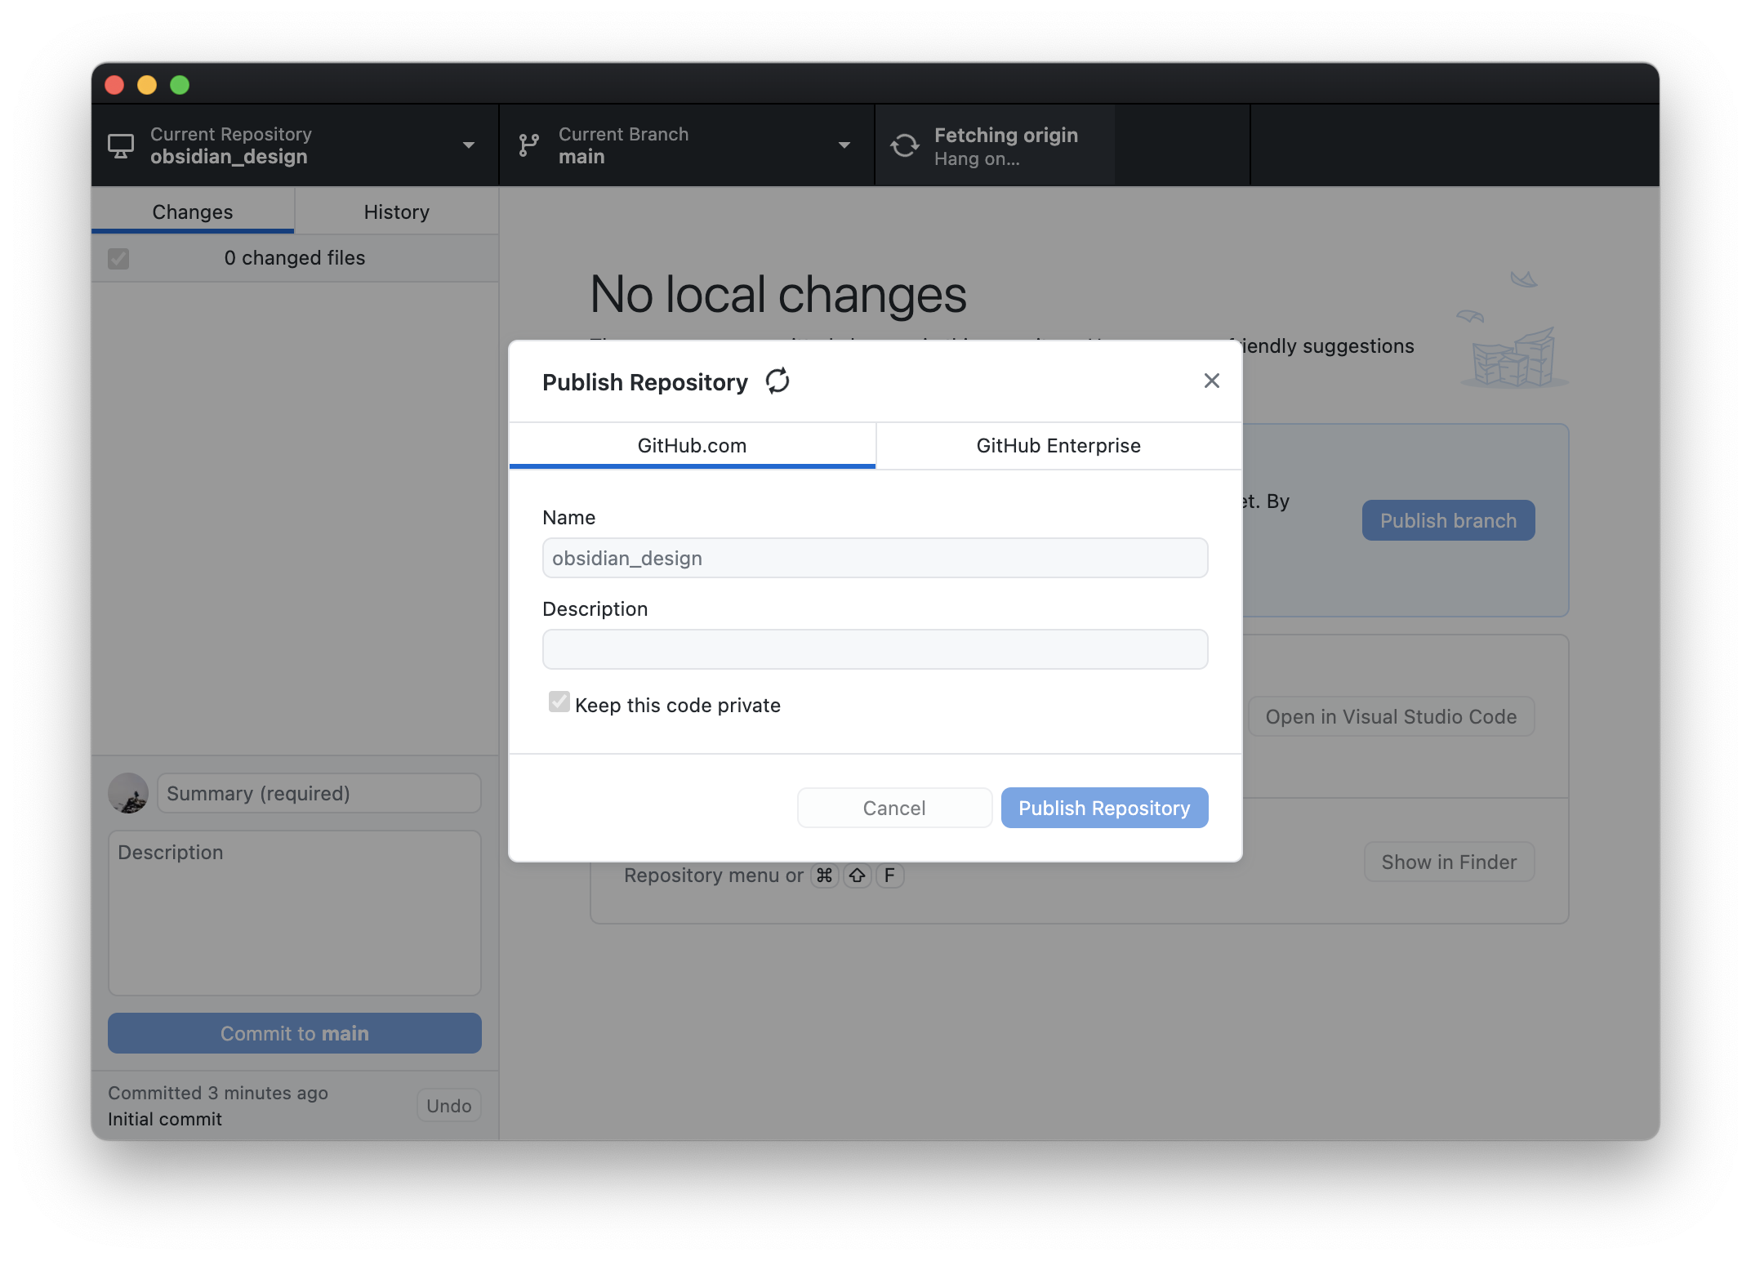Viewport: 1751px width, 1261px height.
Task: Select the GitHub Enterprise tab
Action: coord(1059,446)
